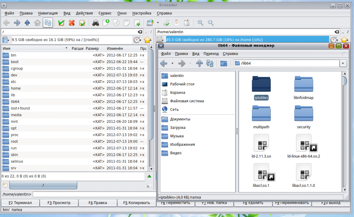Click the Up arrow in Krusader toolbar
The image size is (354, 217).
click(27, 23)
